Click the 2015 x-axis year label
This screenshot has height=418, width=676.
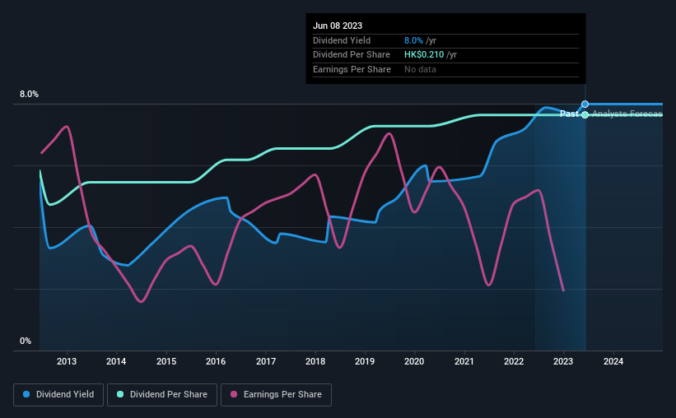pos(166,361)
